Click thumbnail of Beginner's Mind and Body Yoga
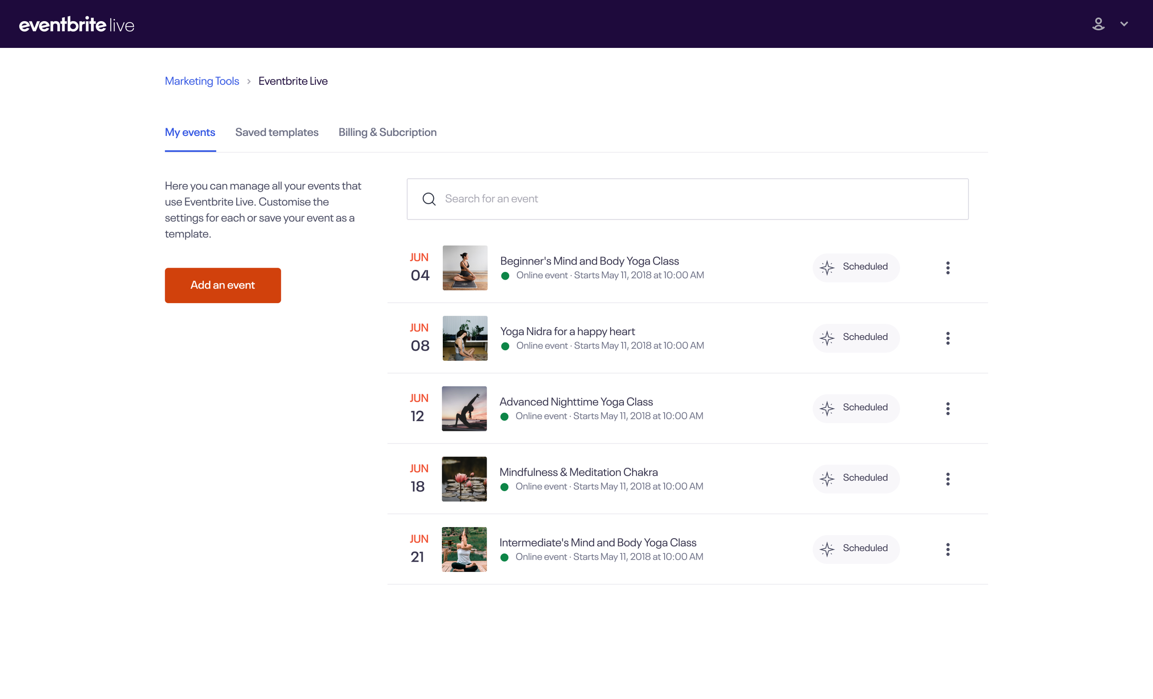The height and width of the screenshot is (699, 1153). tap(465, 268)
